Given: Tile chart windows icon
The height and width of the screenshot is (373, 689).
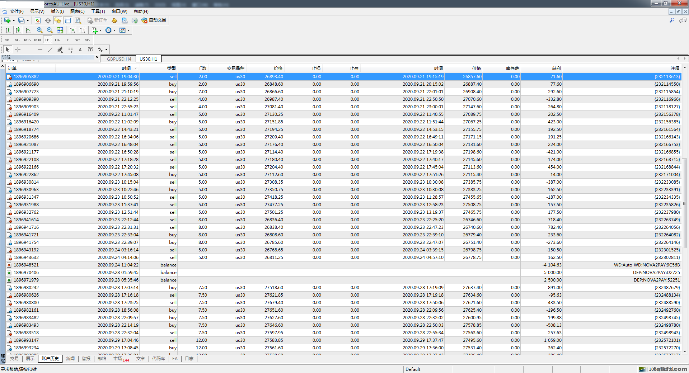Looking at the screenshot, I should (60, 30).
